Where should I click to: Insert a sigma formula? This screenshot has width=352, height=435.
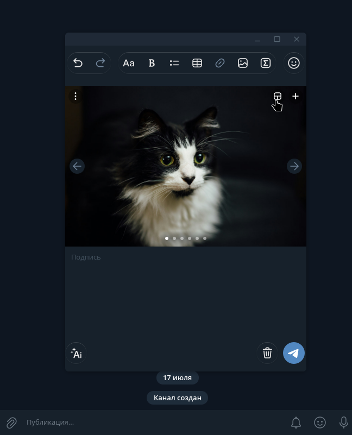266,63
